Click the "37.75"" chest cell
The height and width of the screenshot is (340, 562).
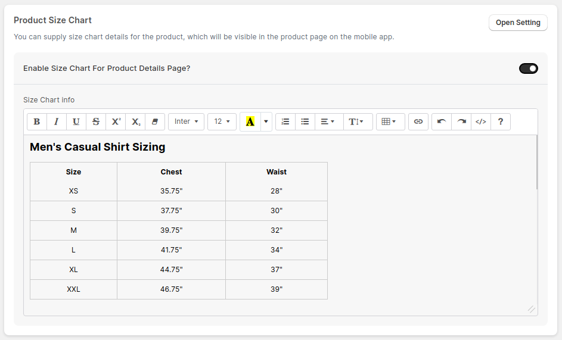tap(171, 211)
